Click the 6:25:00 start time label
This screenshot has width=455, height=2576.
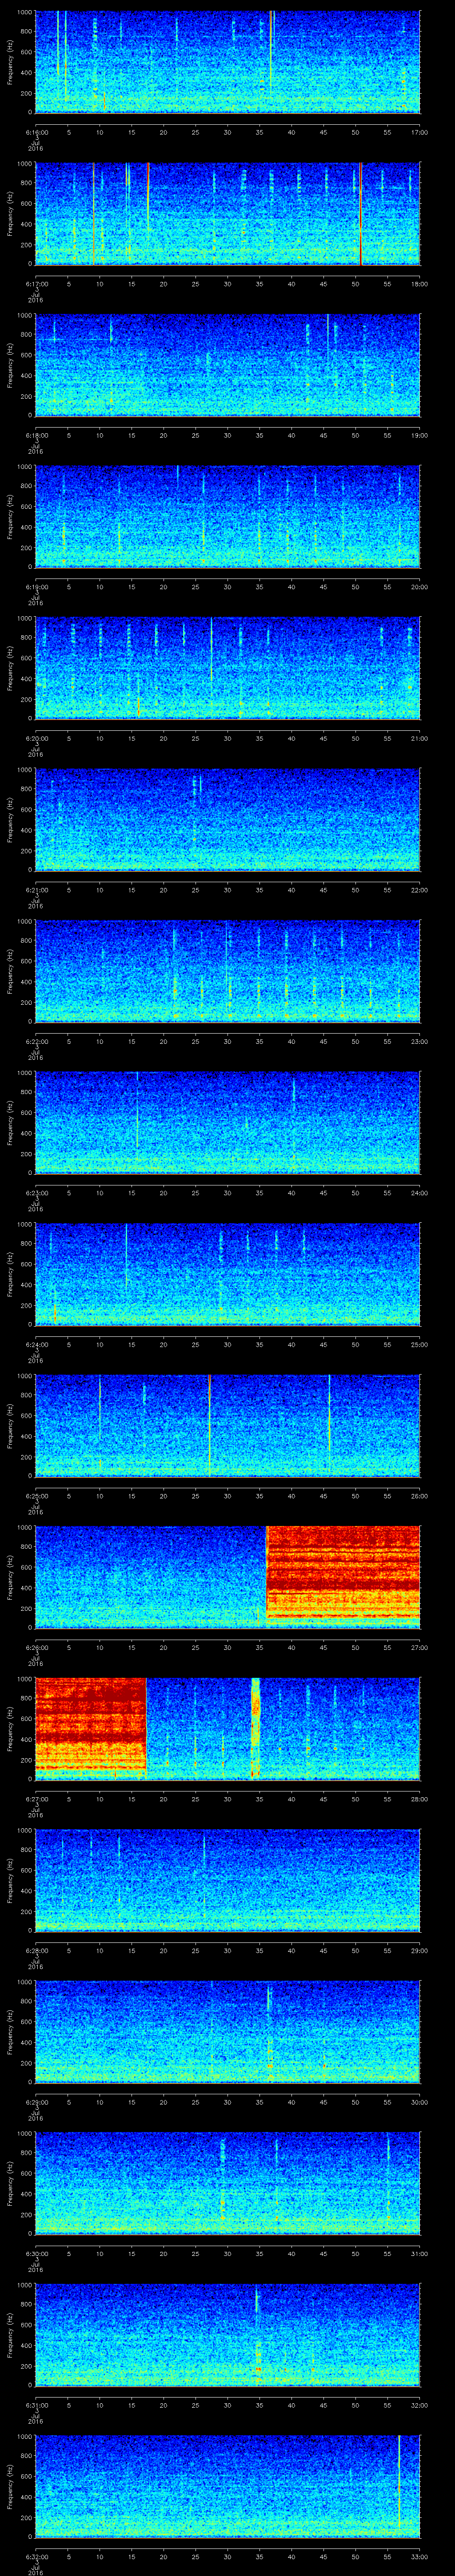pos(36,1496)
